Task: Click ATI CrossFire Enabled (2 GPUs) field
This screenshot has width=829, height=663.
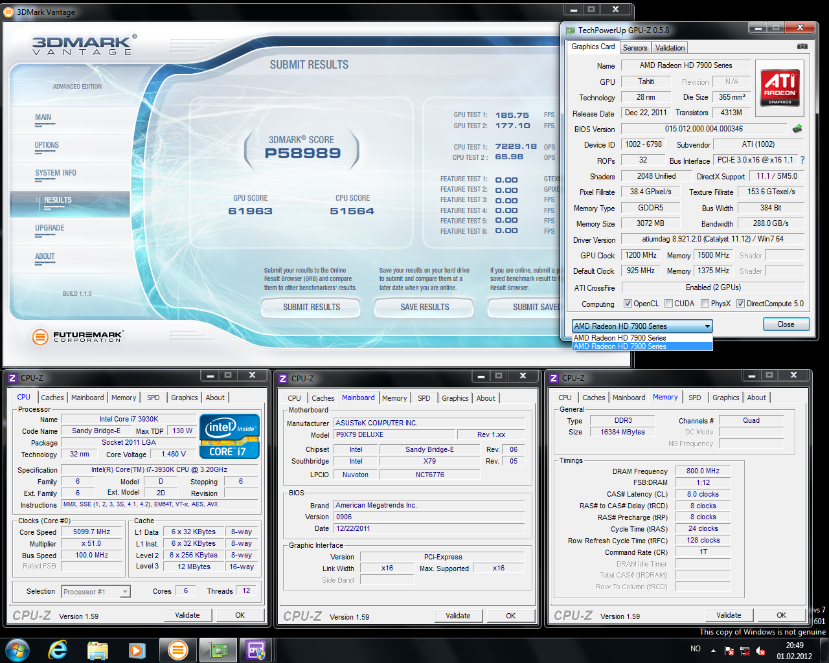Action: click(712, 287)
